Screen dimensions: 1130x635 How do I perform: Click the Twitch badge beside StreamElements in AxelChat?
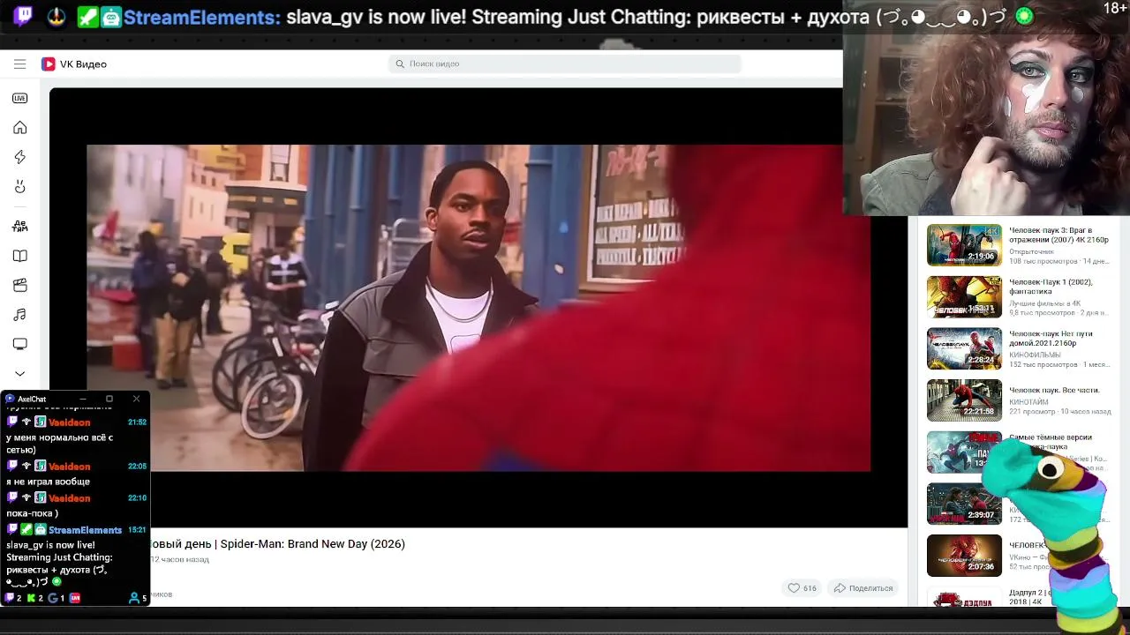[12, 530]
